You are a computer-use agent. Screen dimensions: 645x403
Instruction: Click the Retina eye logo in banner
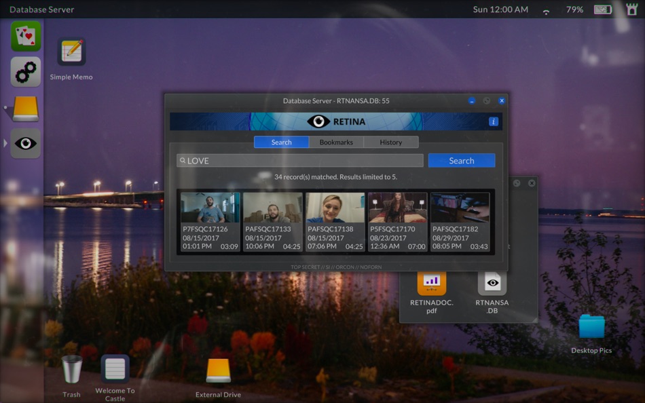click(318, 121)
